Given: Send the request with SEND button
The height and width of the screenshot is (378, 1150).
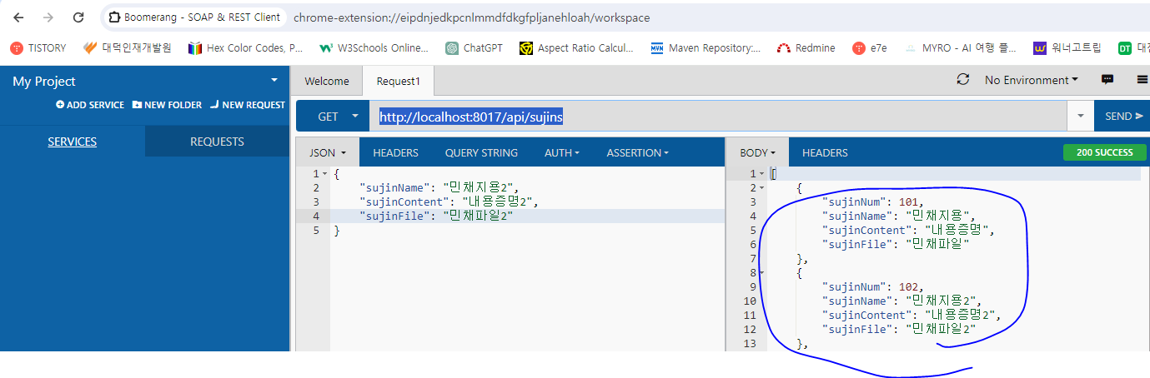Looking at the screenshot, I should (1122, 117).
